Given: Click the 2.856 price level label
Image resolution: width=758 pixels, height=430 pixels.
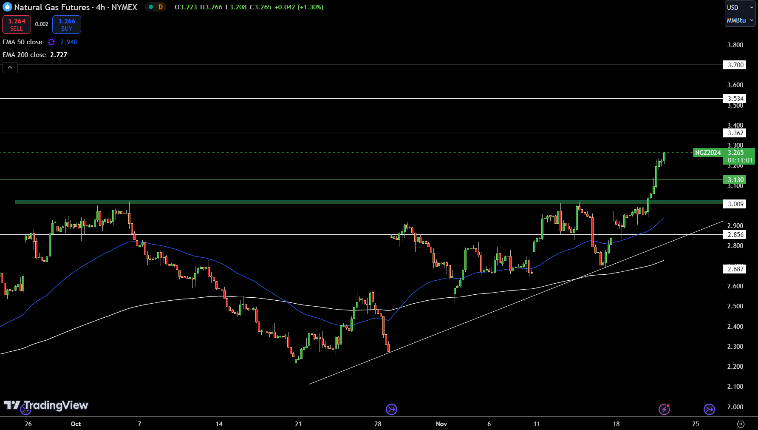Looking at the screenshot, I should (x=735, y=235).
